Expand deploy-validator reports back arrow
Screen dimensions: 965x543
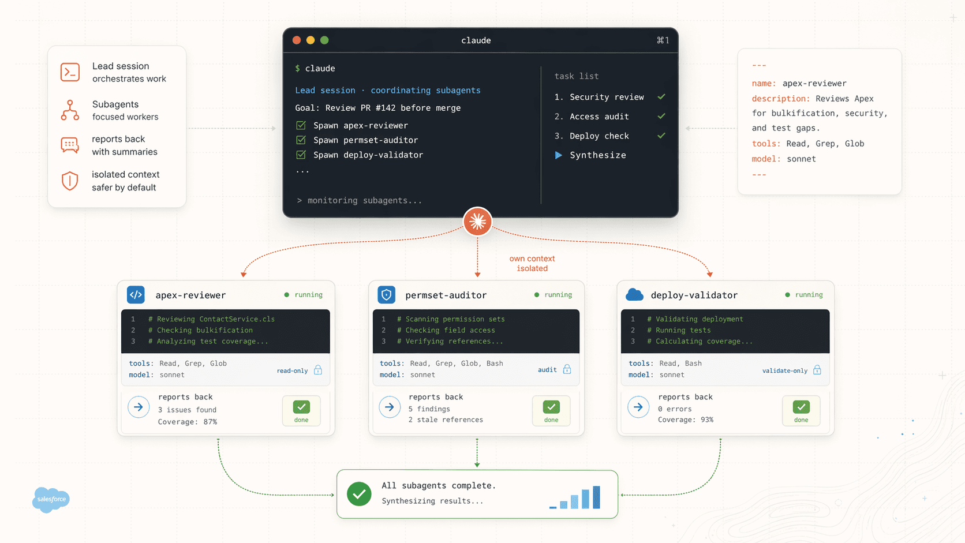(x=638, y=407)
